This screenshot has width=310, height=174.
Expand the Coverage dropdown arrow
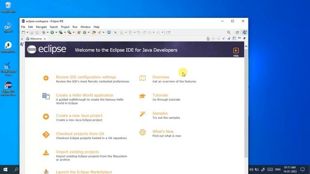(x=65, y=32)
